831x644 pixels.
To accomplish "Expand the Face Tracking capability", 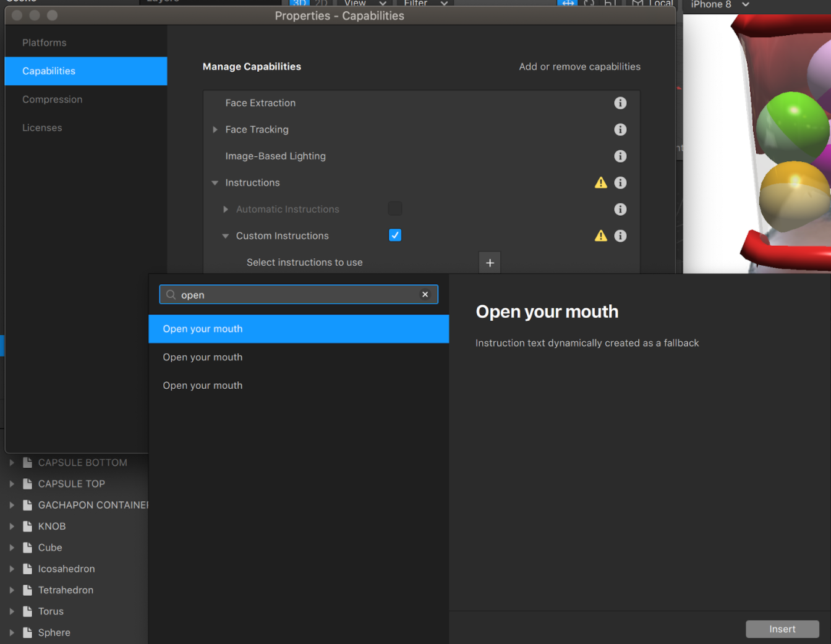I will [215, 130].
